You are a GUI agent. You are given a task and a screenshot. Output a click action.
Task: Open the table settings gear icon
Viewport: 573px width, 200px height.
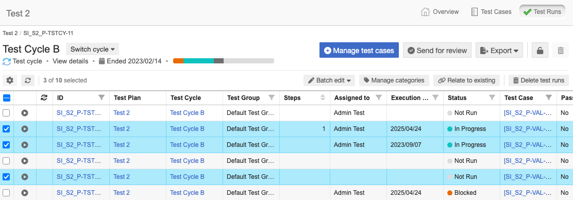10,80
